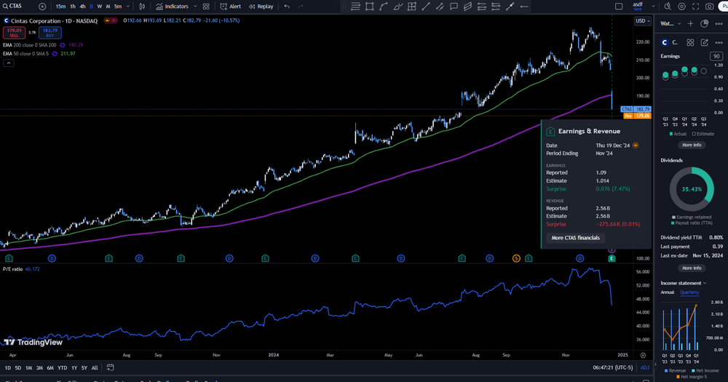Click More info under Dividends
The height and width of the screenshot is (382, 728).
(692, 268)
